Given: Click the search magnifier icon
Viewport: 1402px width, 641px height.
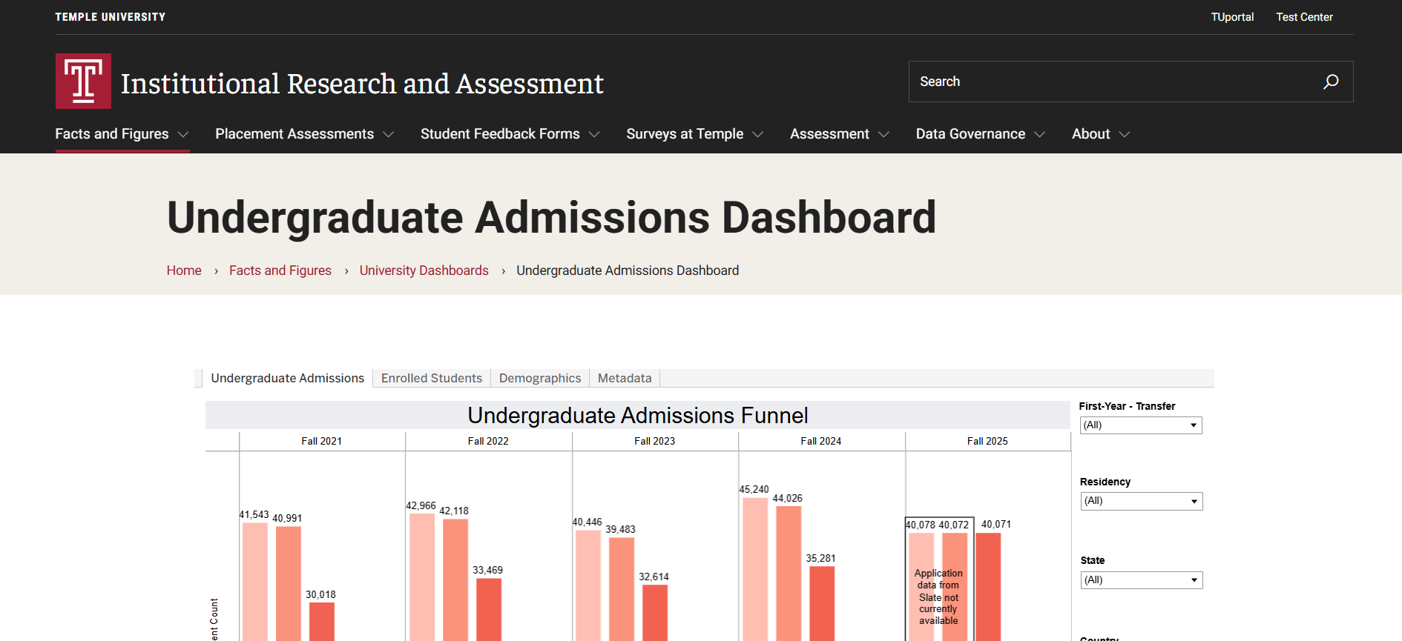Looking at the screenshot, I should point(1331,82).
